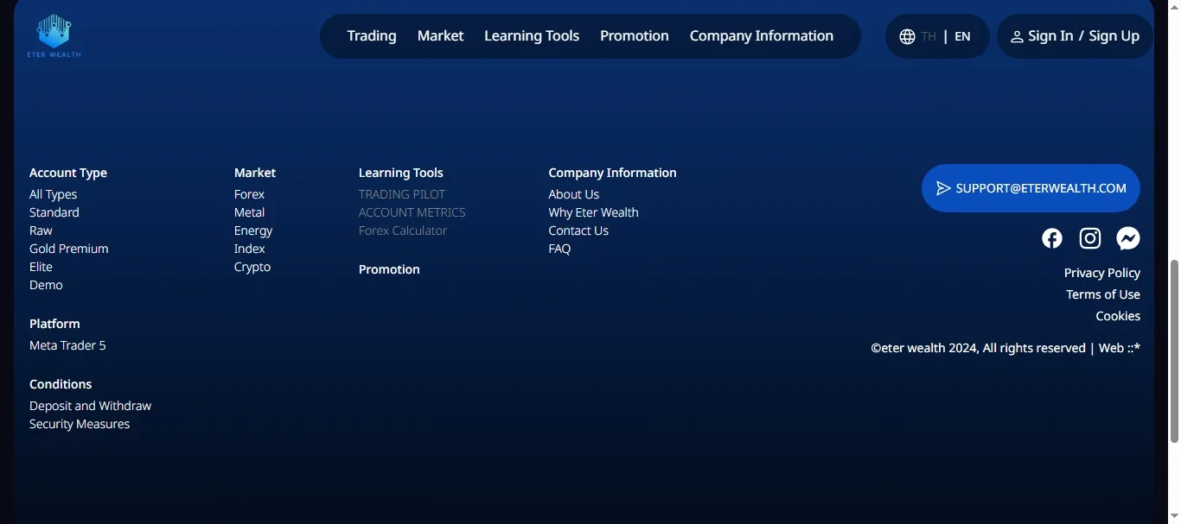Viewport: 1181px width, 524px height.
Task: Click the Eter Wealth logo
Action: point(54,36)
